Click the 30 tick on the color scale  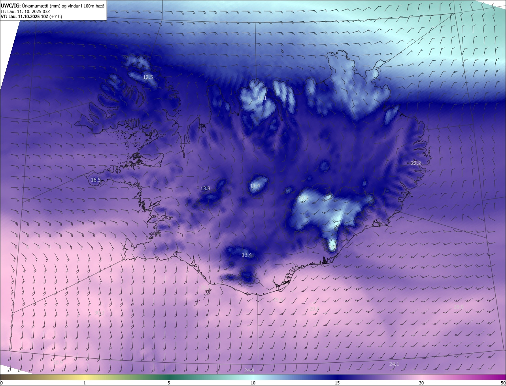coord(421,383)
